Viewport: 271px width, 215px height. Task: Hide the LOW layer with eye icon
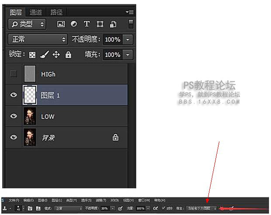pos(14,116)
